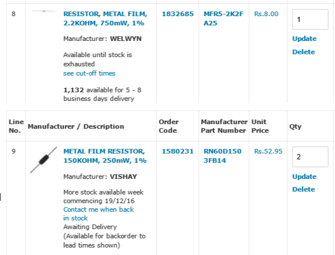The width and height of the screenshot is (335, 255).
Task: Open the 2.2KOHM metal film resistor product title
Action: click(105, 18)
